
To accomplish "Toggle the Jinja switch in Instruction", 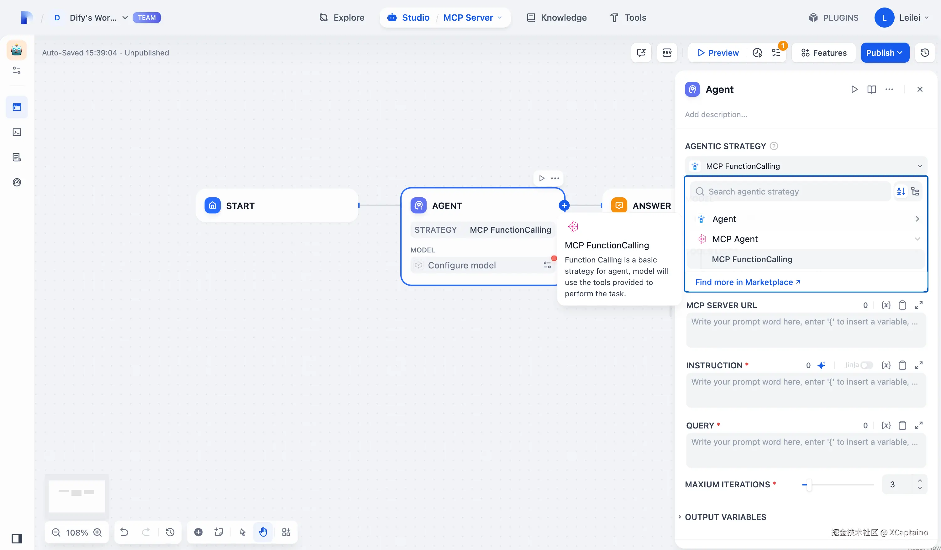I will (x=866, y=365).
